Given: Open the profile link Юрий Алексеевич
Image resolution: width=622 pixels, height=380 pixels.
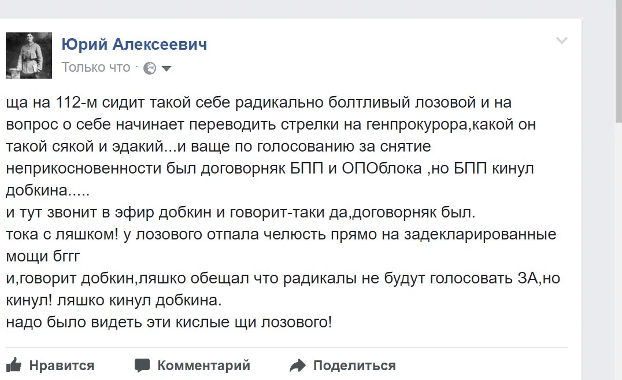Looking at the screenshot, I should tap(134, 44).
